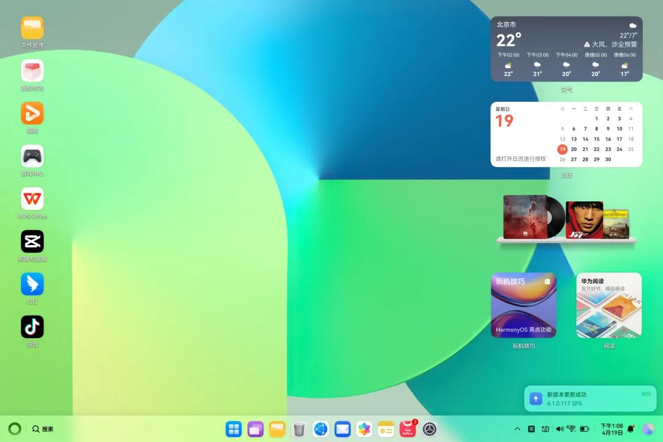Open the Recycle Bin in the dock
Screen dimensions: 663x442
coord(298,429)
